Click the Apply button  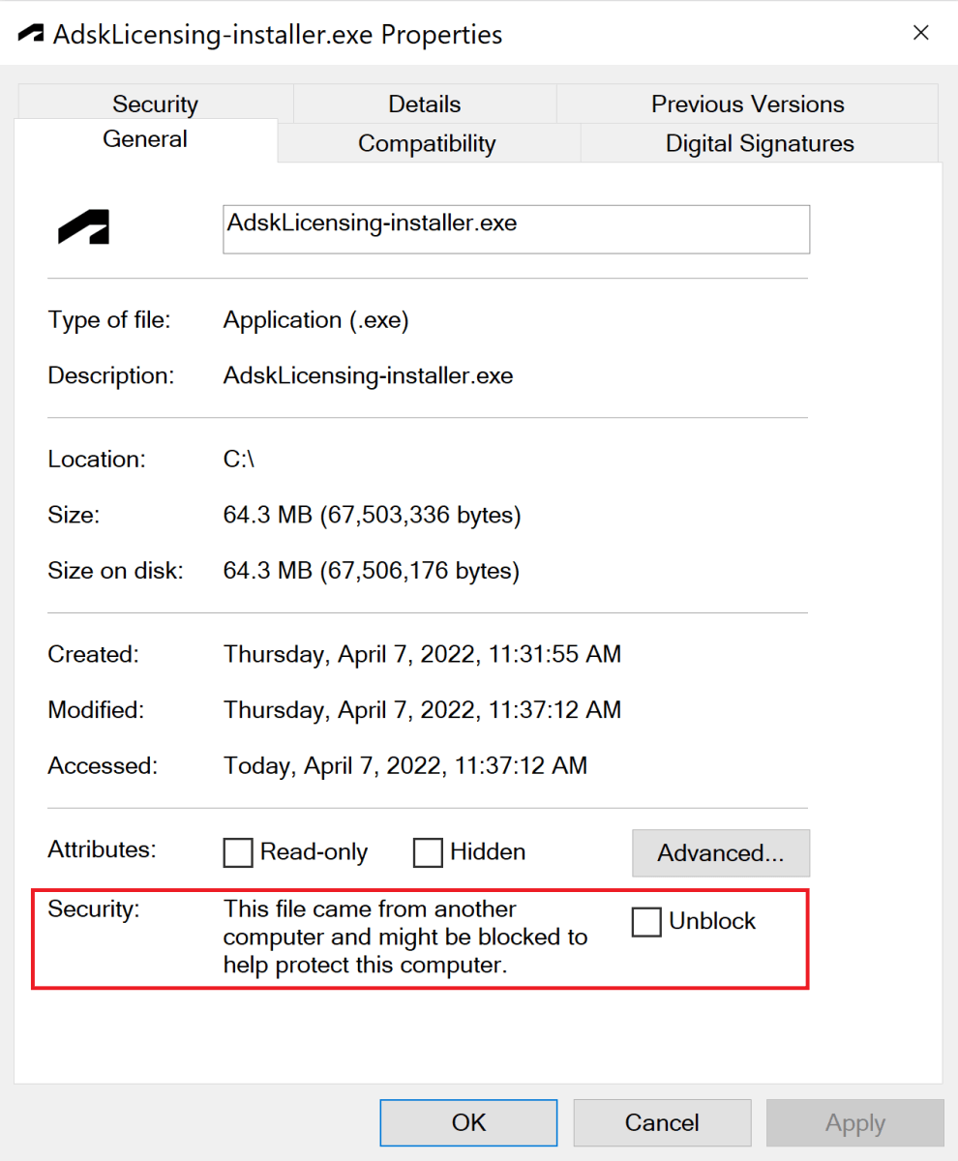pyautogui.click(x=854, y=1122)
